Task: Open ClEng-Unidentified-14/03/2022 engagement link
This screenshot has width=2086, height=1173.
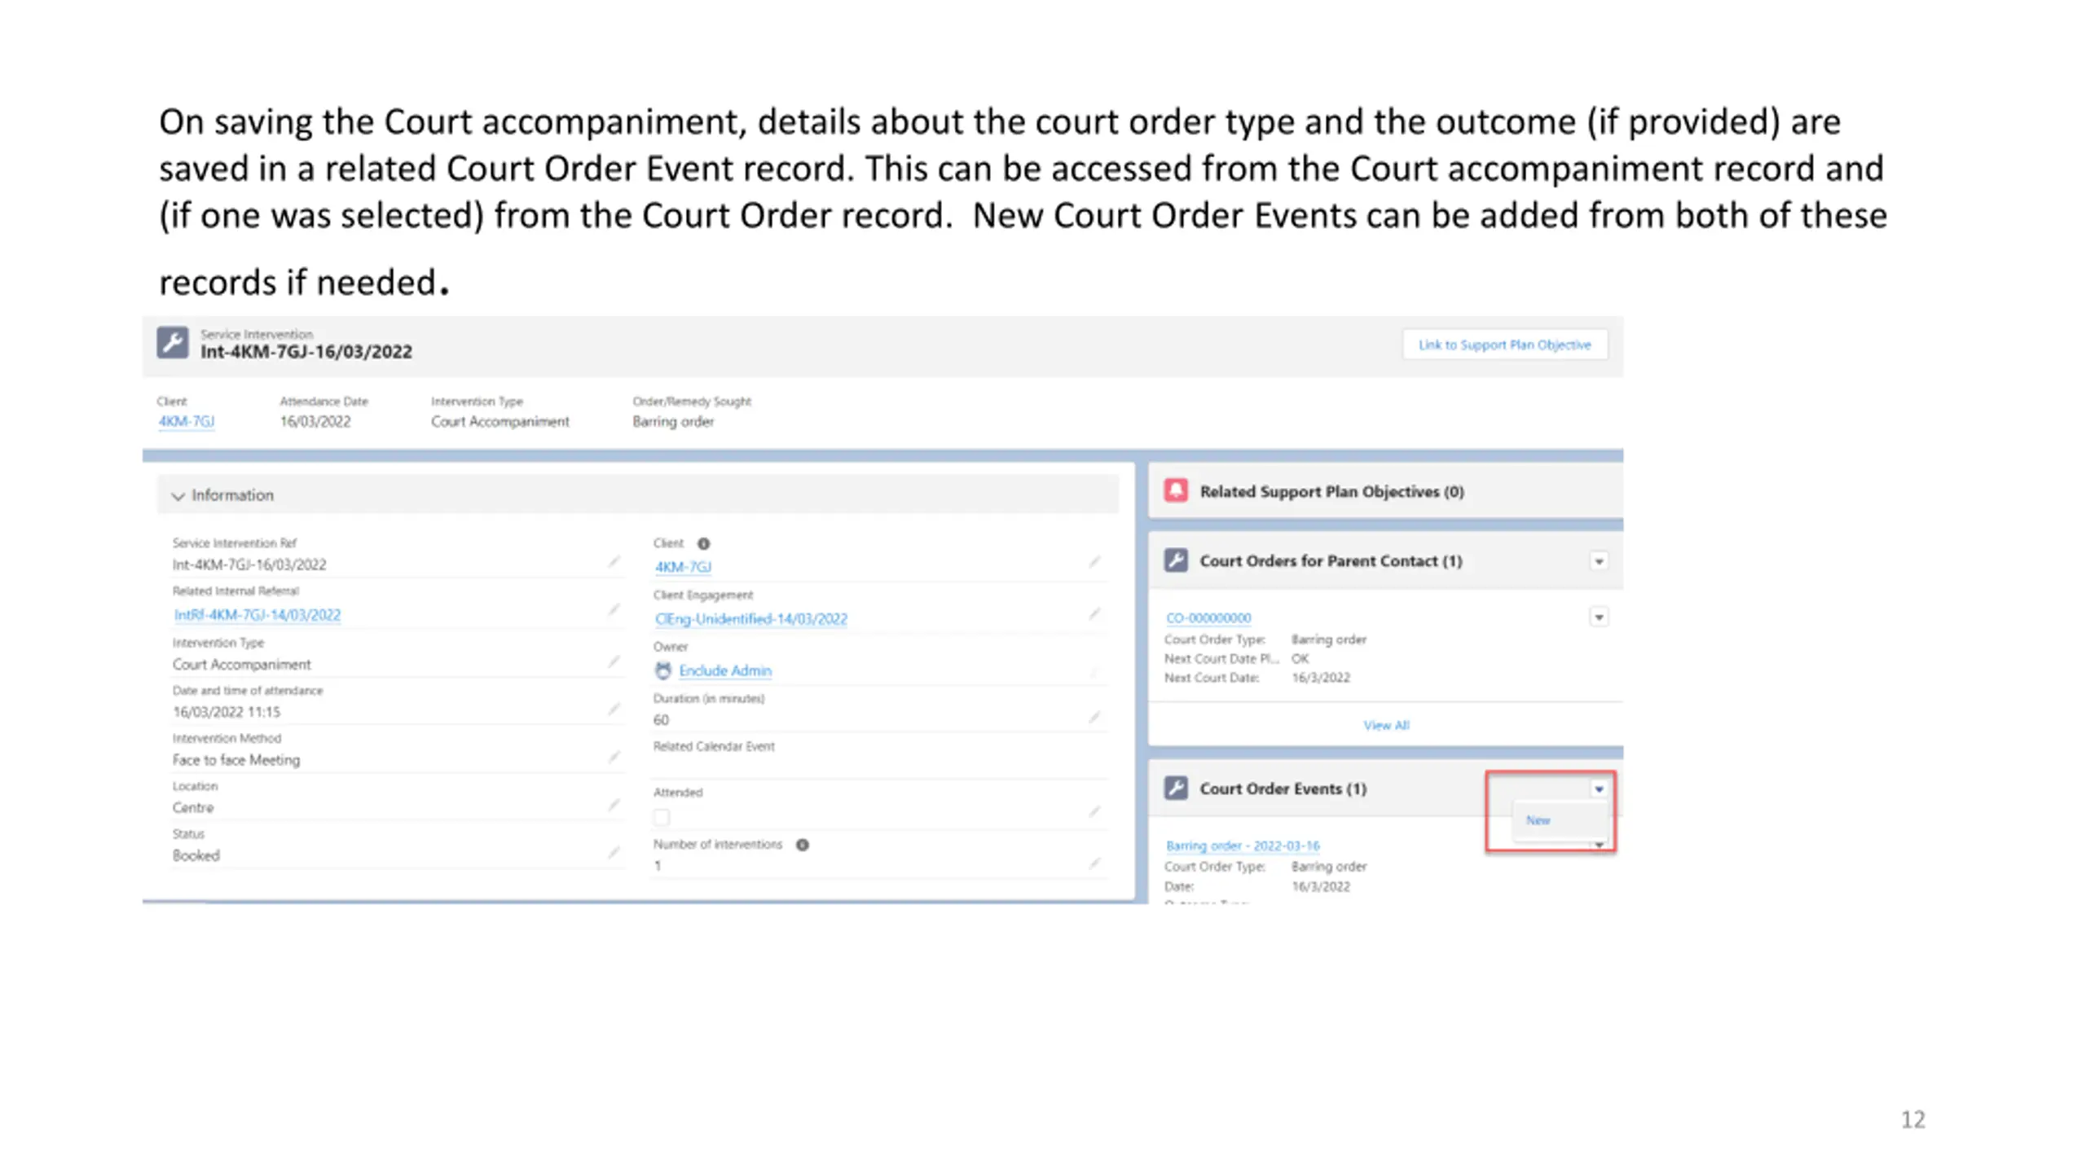Action: pos(750,619)
